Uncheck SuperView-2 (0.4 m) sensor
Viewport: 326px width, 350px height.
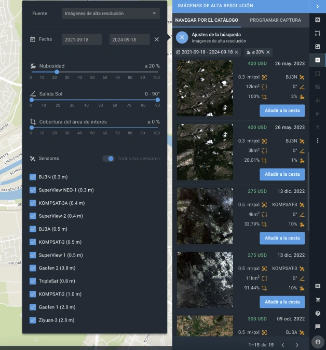pos(33,216)
